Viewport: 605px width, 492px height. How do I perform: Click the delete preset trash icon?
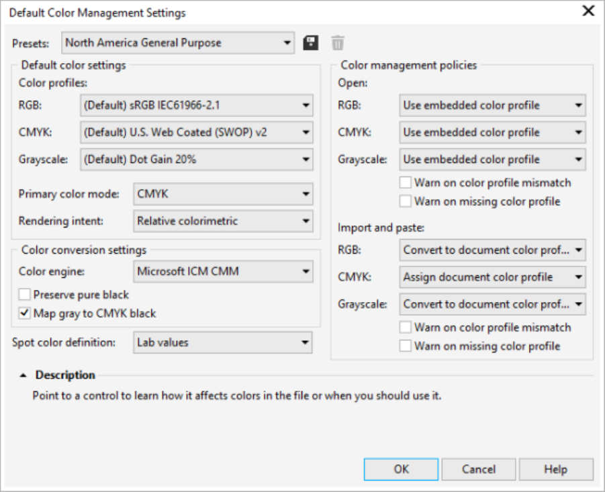(338, 43)
